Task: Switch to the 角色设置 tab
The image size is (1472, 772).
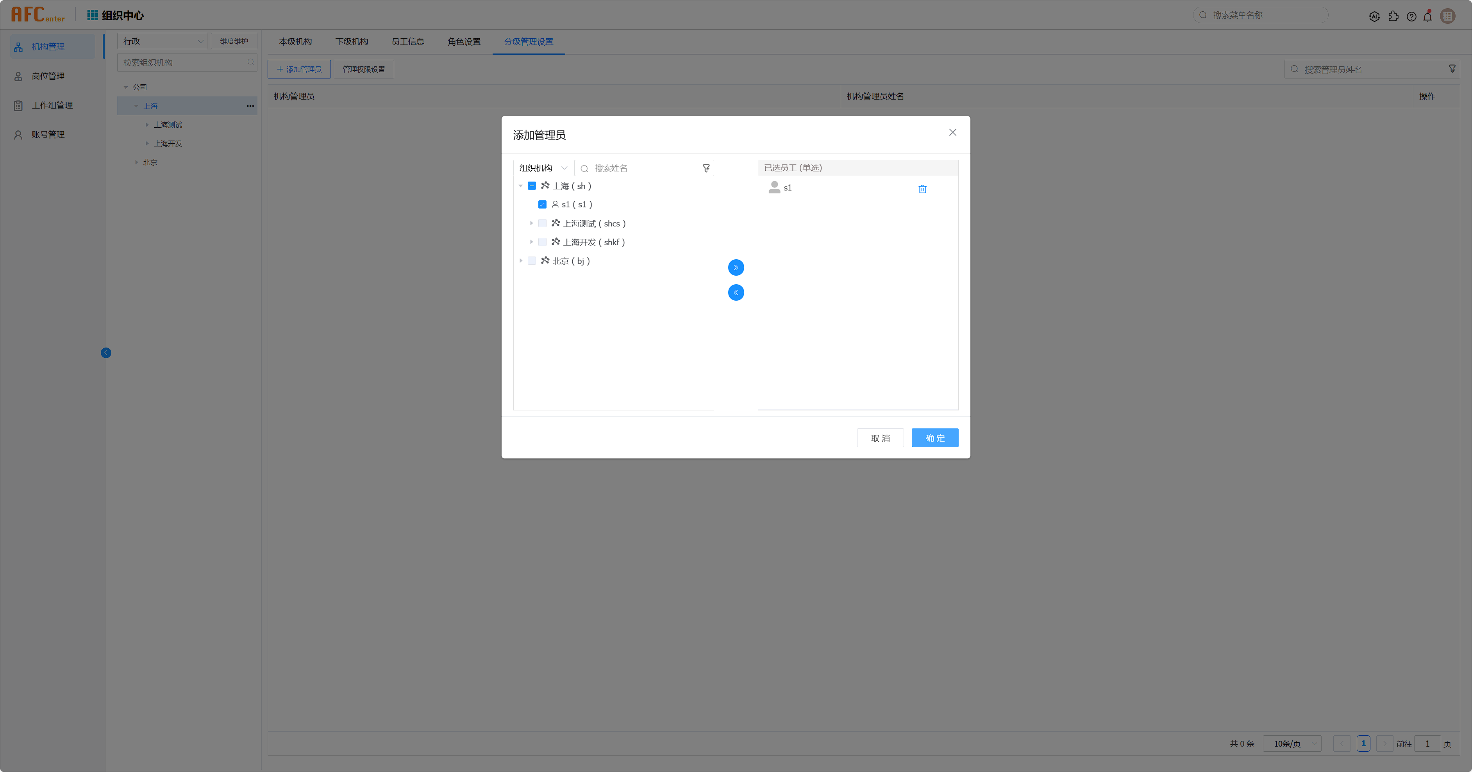Action: pyautogui.click(x=463, y=42)
